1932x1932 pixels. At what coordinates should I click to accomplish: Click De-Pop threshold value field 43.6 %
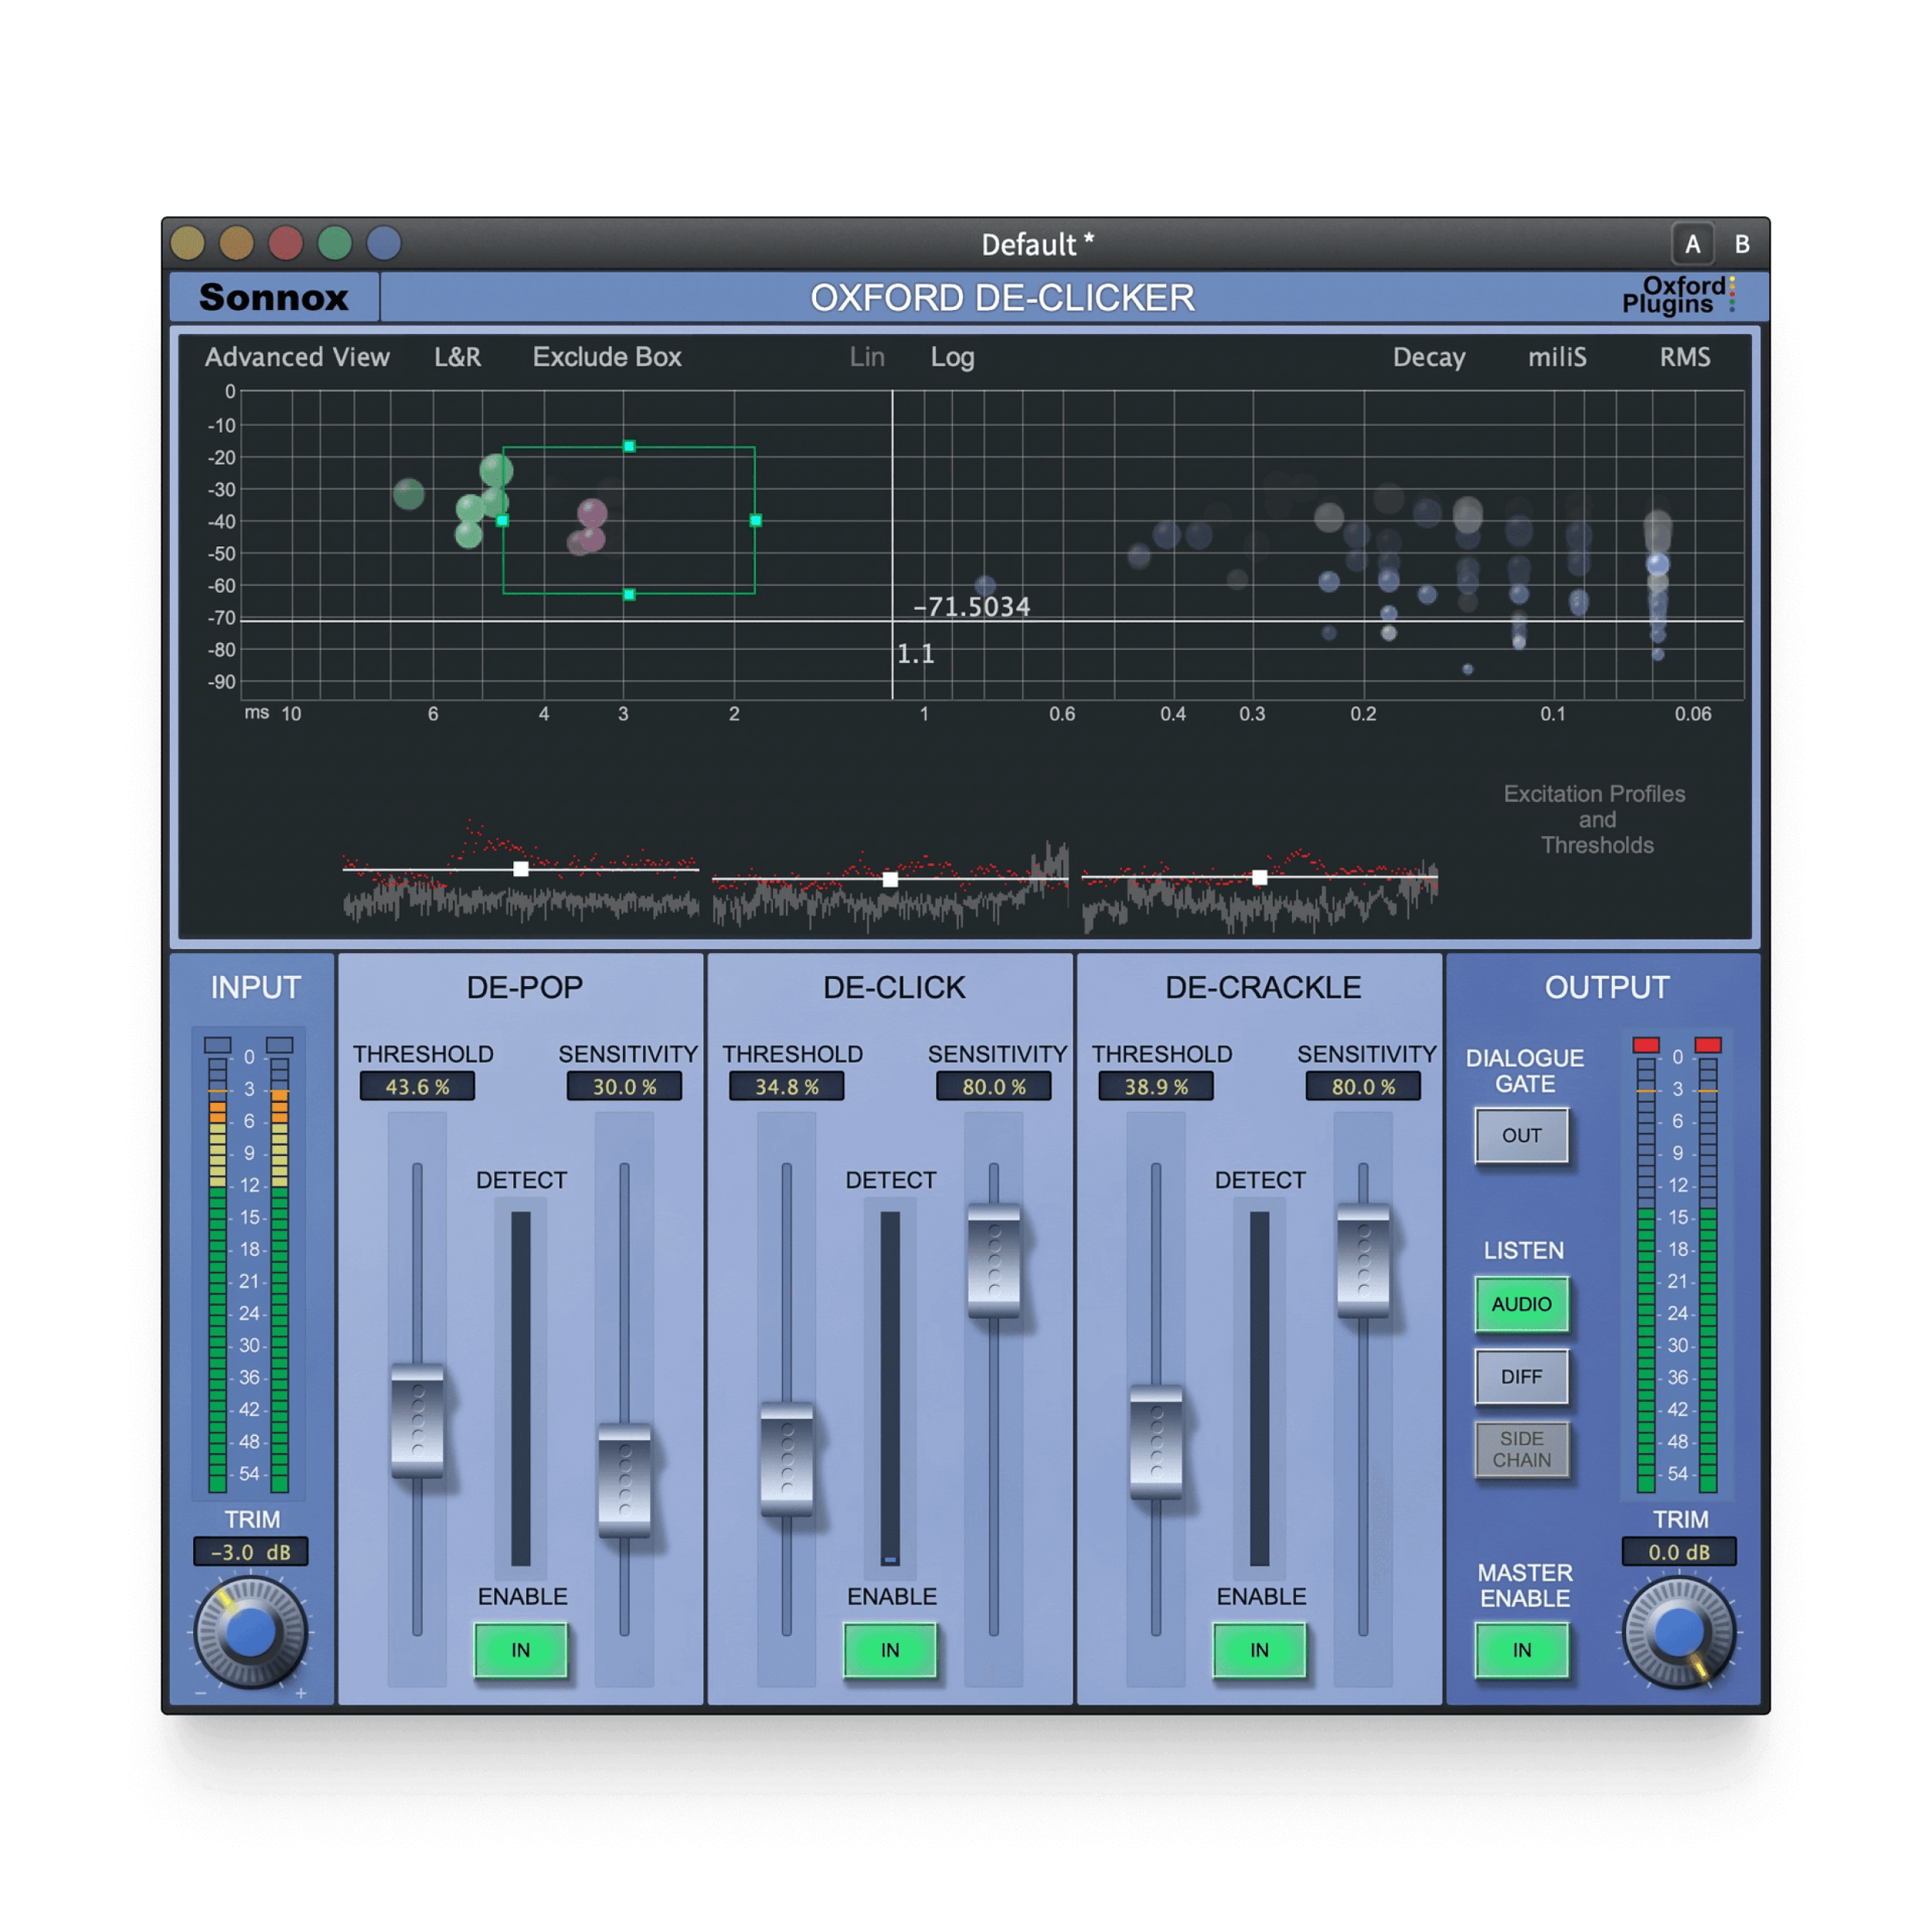click(417, 1086)
